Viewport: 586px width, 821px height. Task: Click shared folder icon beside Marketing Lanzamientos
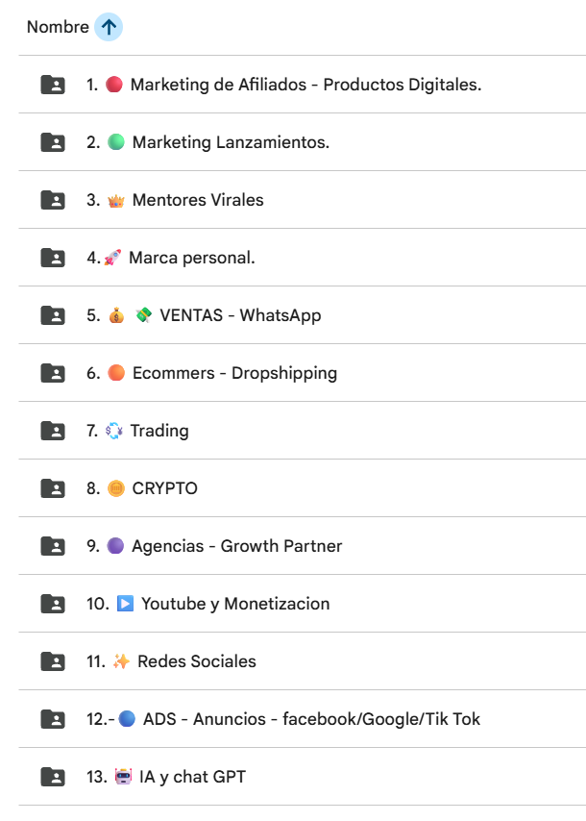click(x=53, y=142)
